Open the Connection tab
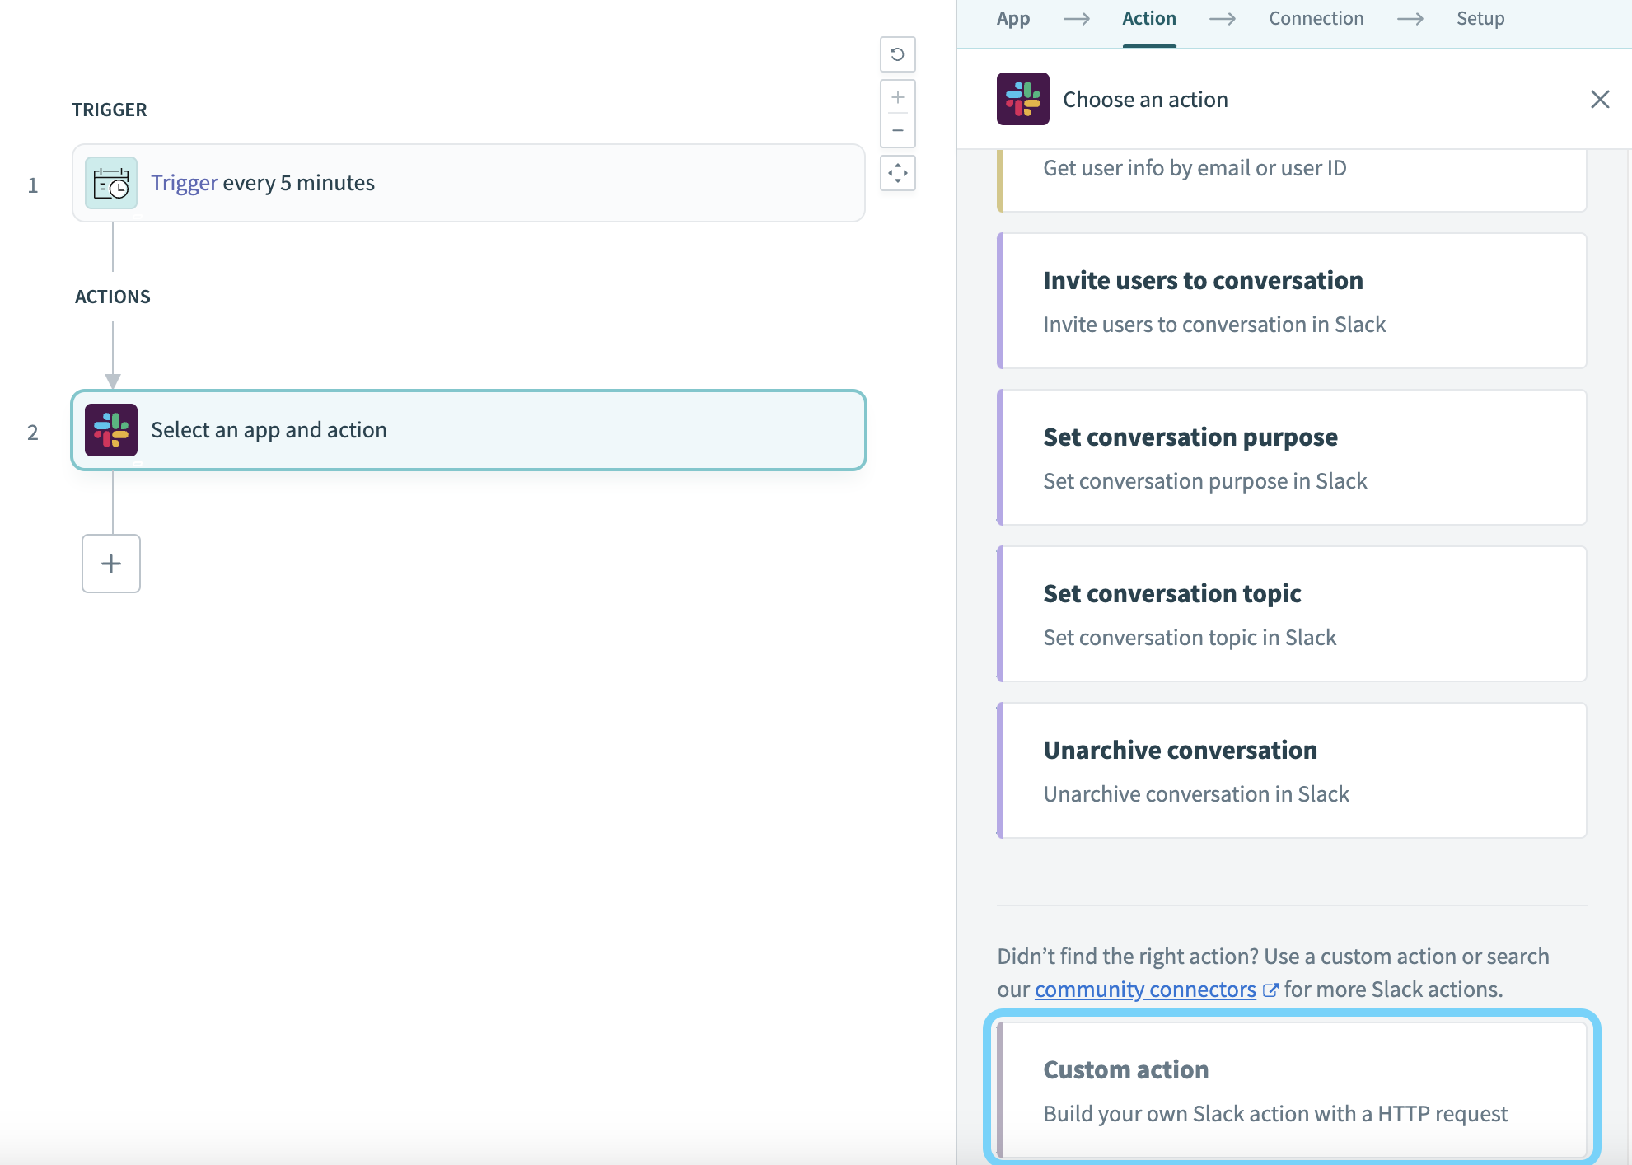Screen dimensions: 1632x1165 [x=1316, y=18]
